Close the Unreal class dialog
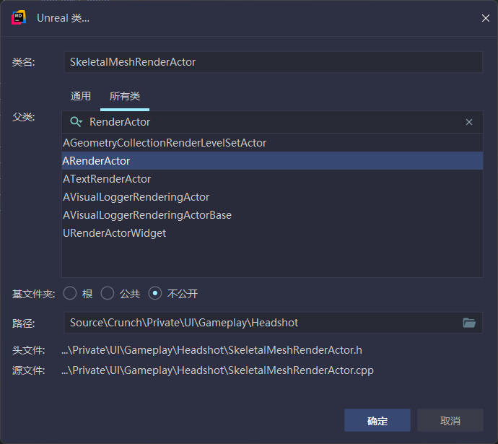This screenshot has width=498, height=444. pyautogui.click(x=485, y=18)
